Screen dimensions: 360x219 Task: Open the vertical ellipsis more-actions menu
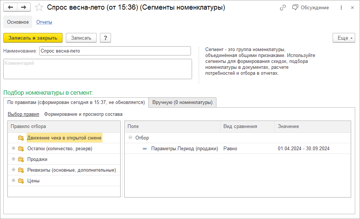[x=341, y=7]
